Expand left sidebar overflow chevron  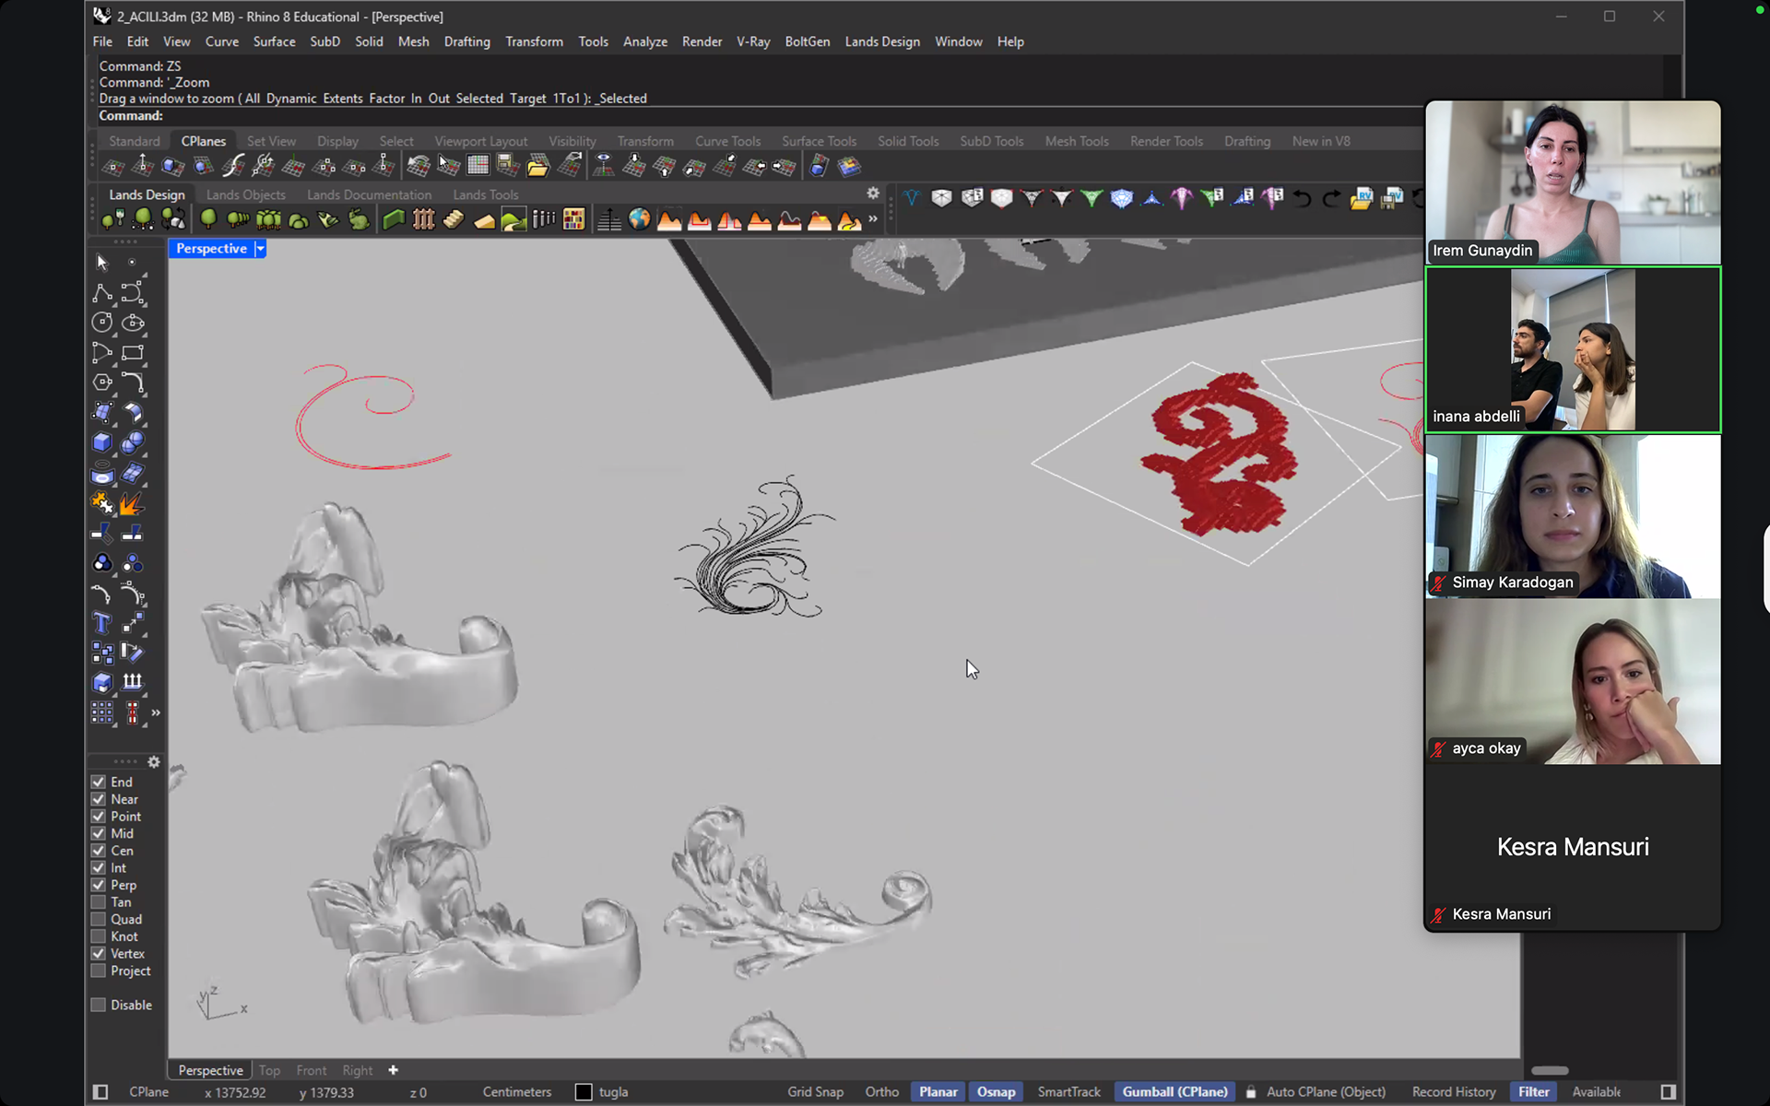[156, 712]
